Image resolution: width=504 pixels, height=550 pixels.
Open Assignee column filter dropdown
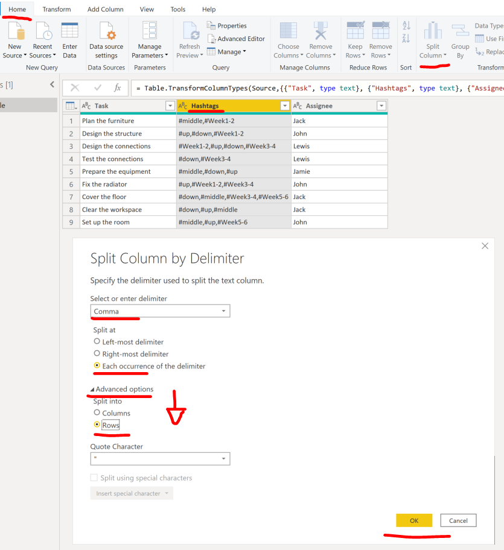pyautogui.click(x=381, y=106)
